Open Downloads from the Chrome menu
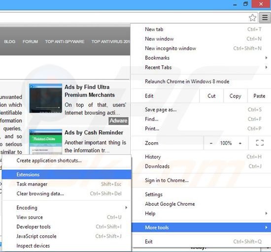The height and width of the screenshot is (252, 271). (201, 166)
